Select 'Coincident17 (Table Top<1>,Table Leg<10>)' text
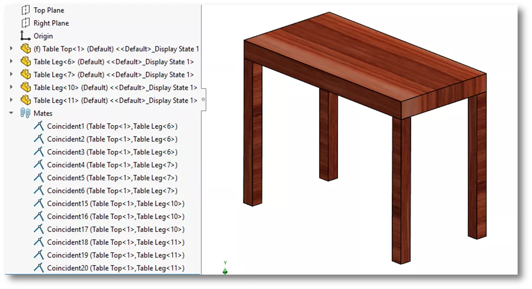Image resolution: width=532 pixels, height=289 pixels. coord(116,230)
